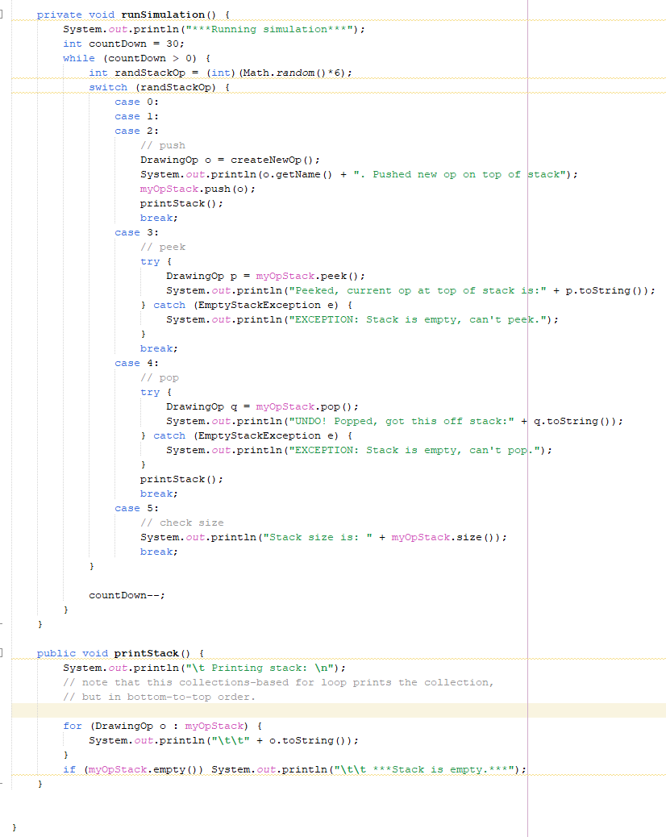The image size is (666, 837).
Task: Click the createNewOp() call
Action: click(x=272, y=160)
